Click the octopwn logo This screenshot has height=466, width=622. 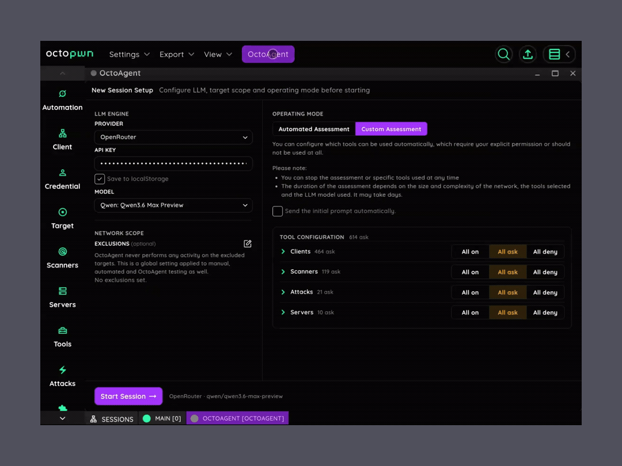pos(70,54)
